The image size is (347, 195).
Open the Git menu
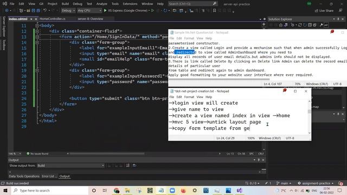tap(41, 4)
